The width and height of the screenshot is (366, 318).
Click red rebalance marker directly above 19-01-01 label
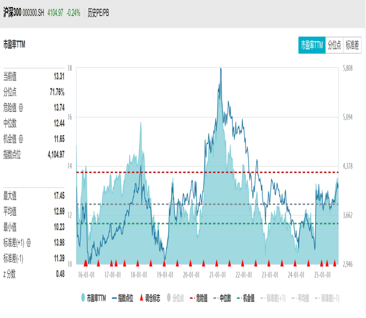[x=164, y=263]
